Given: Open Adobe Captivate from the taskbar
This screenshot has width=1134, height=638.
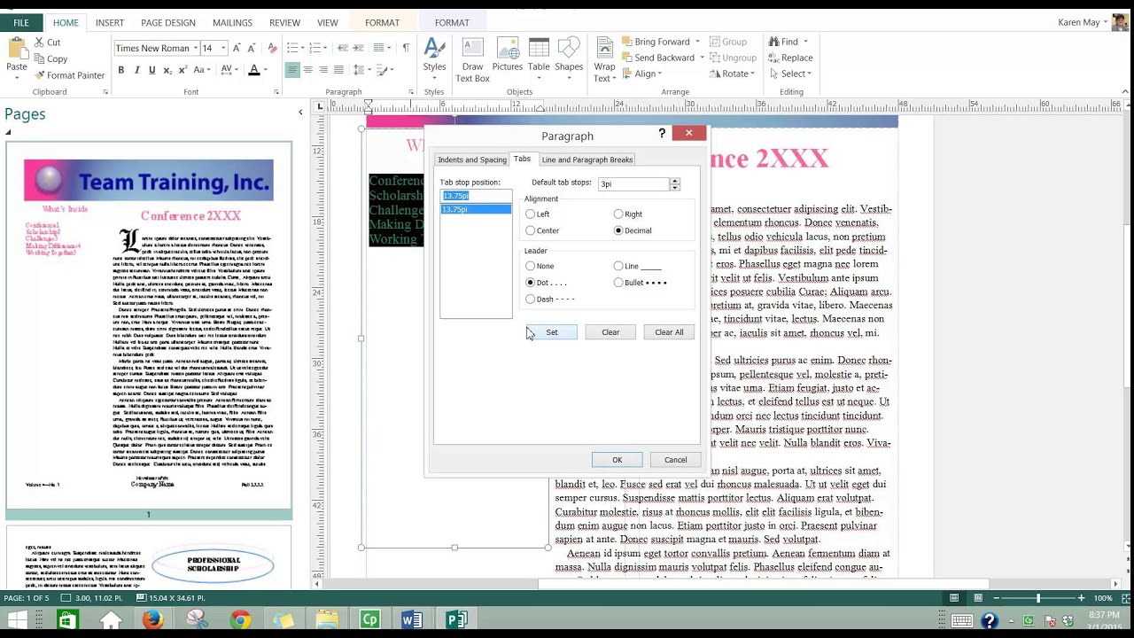Looking at the screenshot, I should tap(369, 619).
